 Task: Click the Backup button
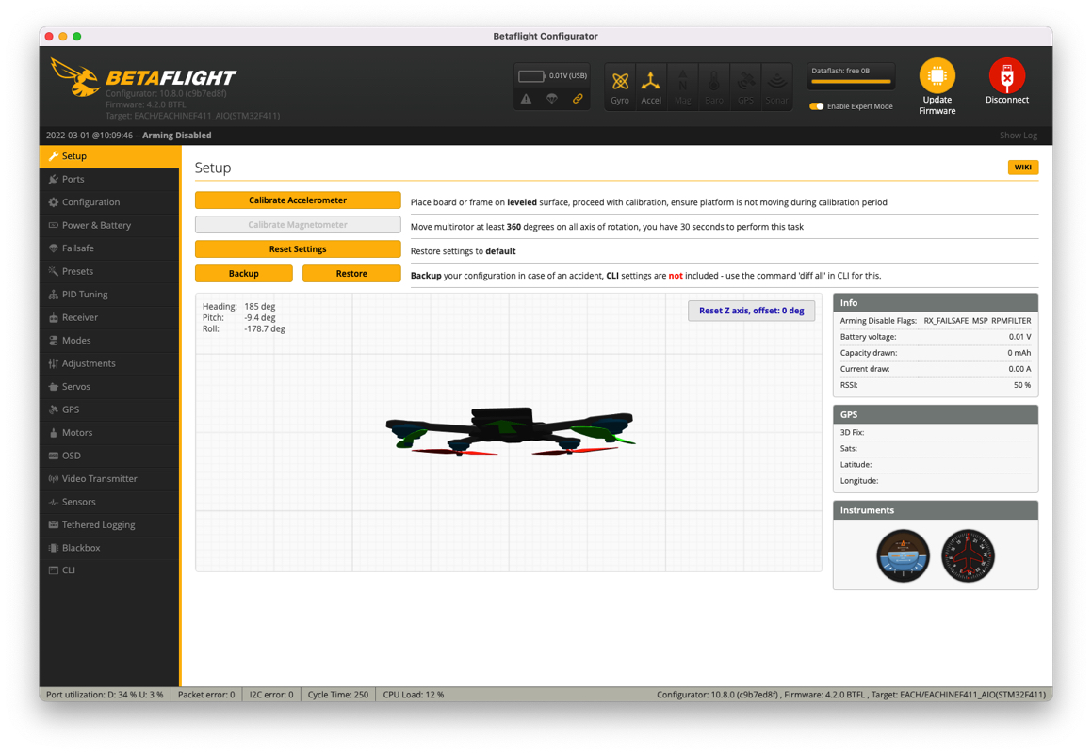pyautogui.click(x=244, y=274)
